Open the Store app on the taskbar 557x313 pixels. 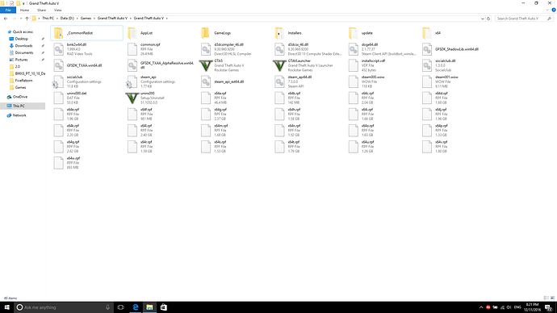coord(163,307)
